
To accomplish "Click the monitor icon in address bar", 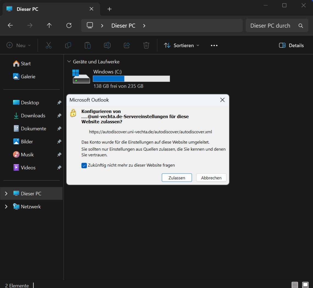I will (90, 25).
